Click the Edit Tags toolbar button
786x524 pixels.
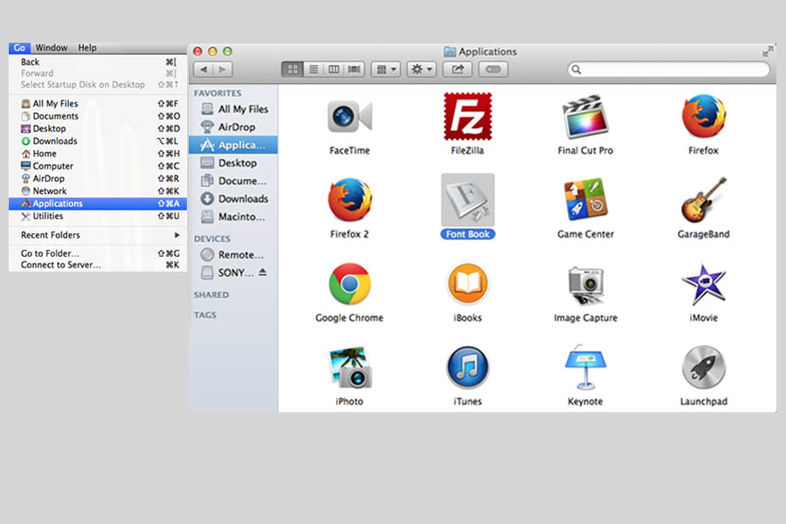pos(493,69)
